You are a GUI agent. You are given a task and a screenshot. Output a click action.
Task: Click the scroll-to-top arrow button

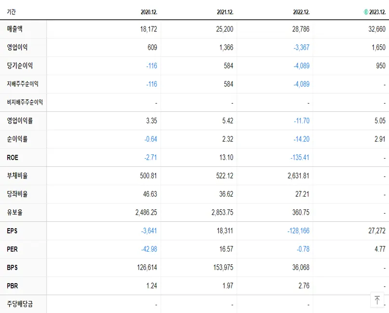pyautogui.click(x=377, y=300)
